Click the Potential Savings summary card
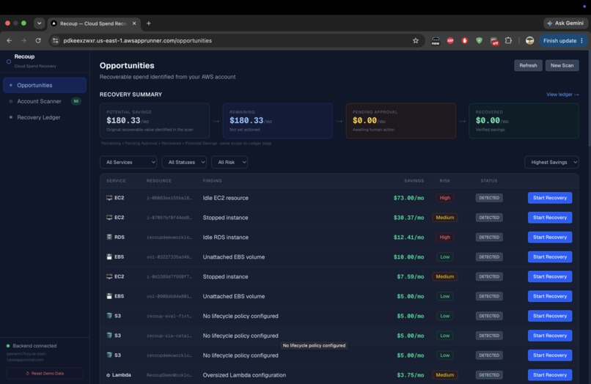Image resolution: width=591 pixels, height=384 pixels. [x=155, y=121]
